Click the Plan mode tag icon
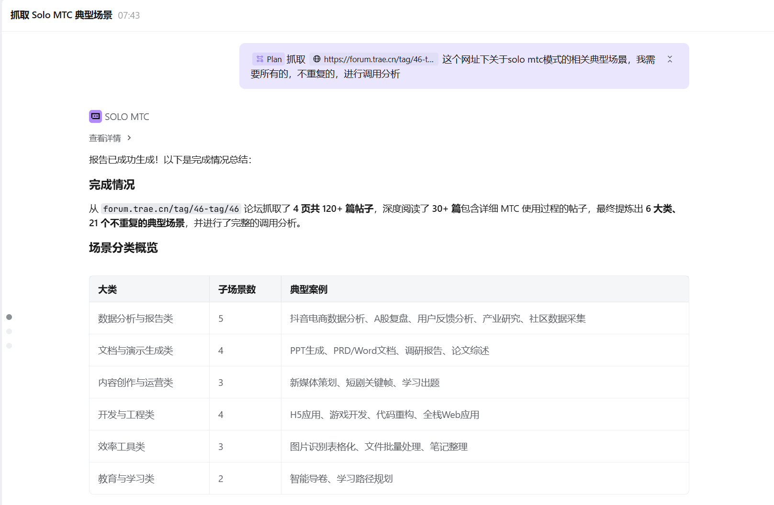Image resolution: width=774 pixels, height=505 pixels. (260, 59)
